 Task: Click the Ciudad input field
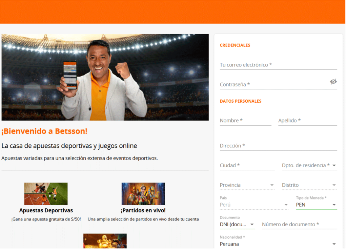tap(247, 165)
